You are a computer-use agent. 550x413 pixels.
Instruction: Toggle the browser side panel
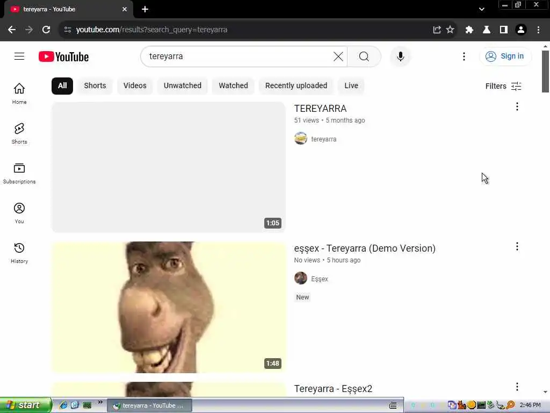[x=504, y=30]
